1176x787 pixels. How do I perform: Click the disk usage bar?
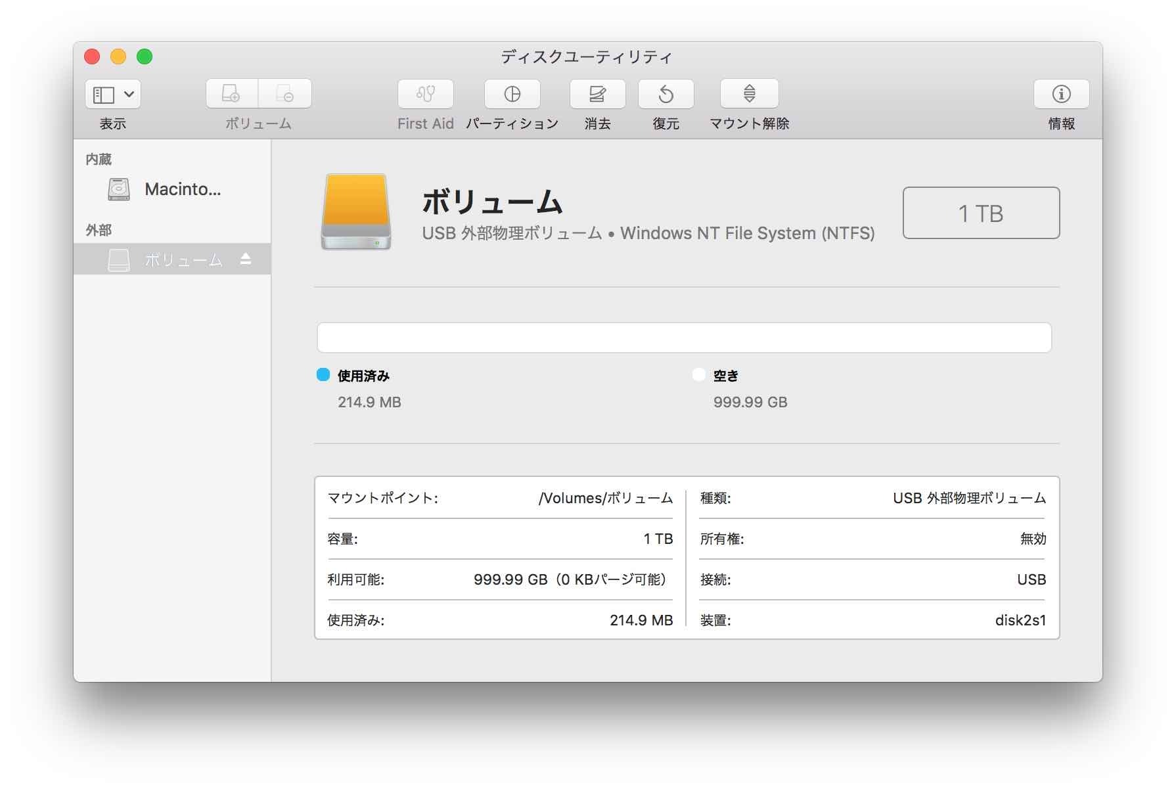685,338
